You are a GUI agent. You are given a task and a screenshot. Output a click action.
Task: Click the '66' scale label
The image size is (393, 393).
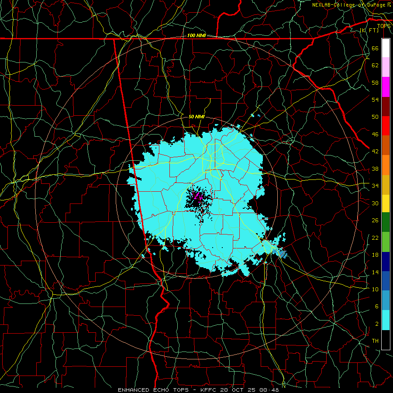[x=375, y=48]
